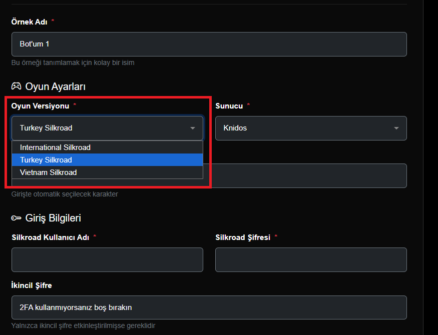Click the Silkroad Şifresi label text

pyautogui.click(x=243, y=237)
